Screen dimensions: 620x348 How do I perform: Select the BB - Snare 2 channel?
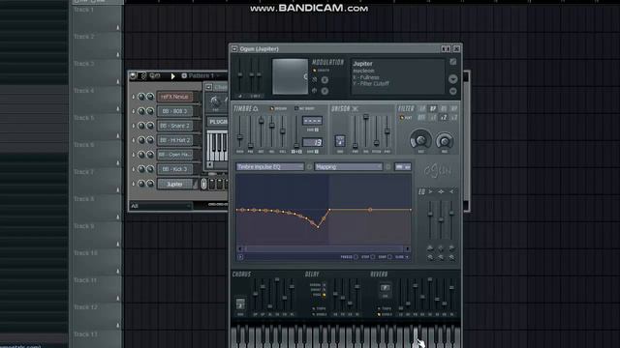tap(174, 126)
